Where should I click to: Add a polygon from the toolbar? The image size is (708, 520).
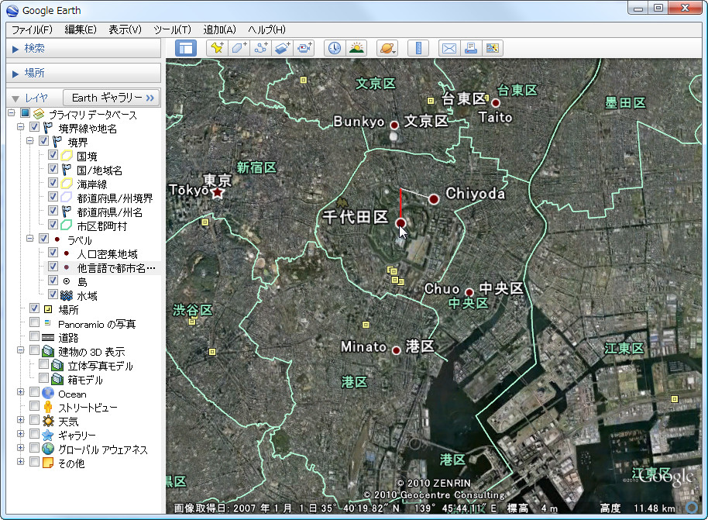point(239,48)
